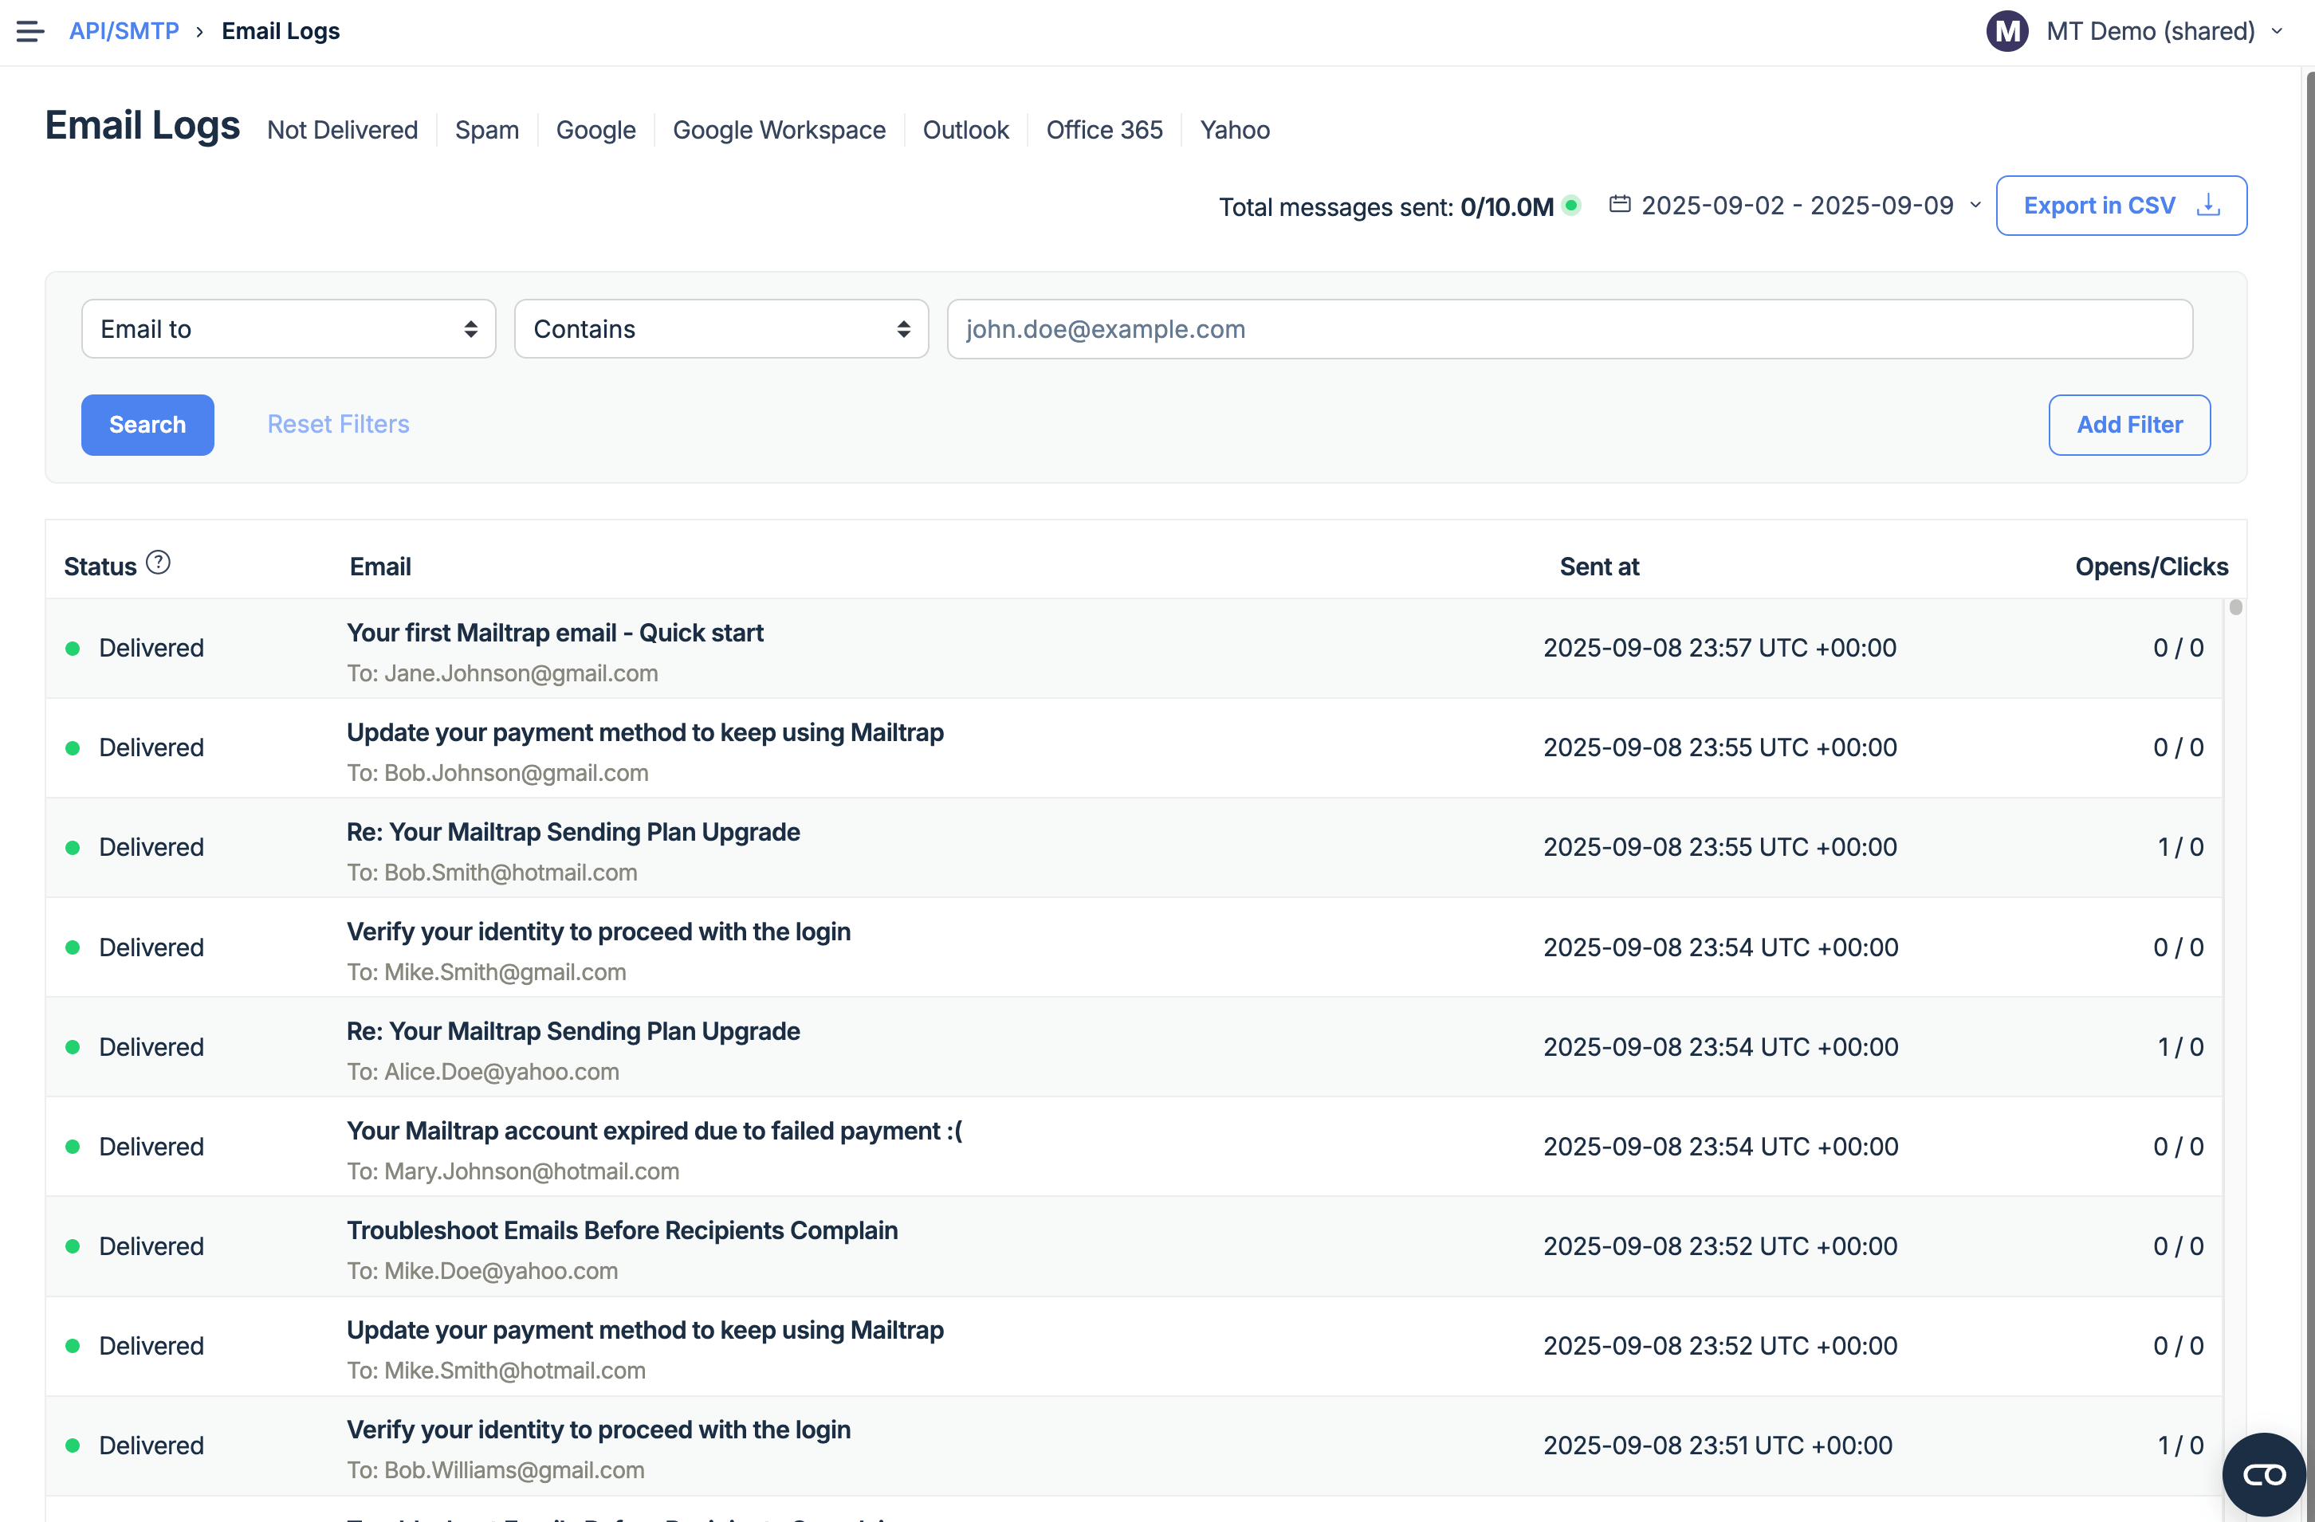This screenshot has height=1522, width=2315.
Task: Click the Search button
Action: (147, 425)
